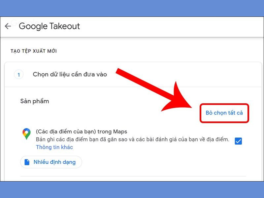The width and height of the screenshot is (264, 198).
Task: Click the Sản phẩm section heading
Action: [35, 101]
